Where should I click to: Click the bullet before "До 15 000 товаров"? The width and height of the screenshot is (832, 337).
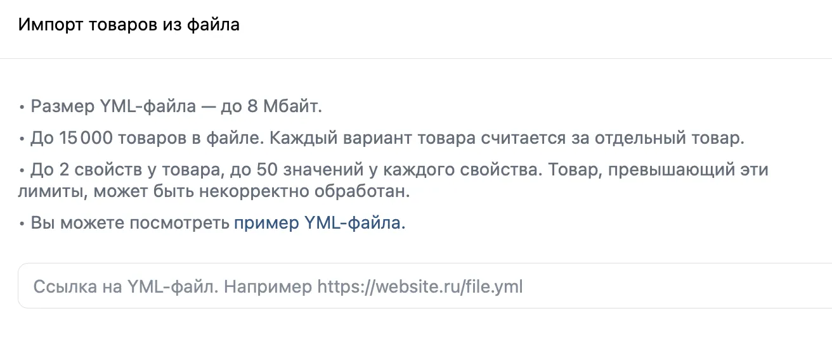pyautogui.click(x=22, y=139)
